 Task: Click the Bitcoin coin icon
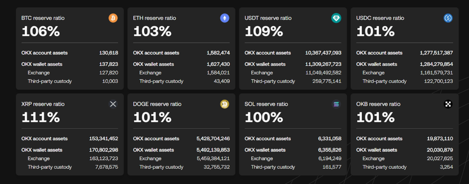coord(113,18)
